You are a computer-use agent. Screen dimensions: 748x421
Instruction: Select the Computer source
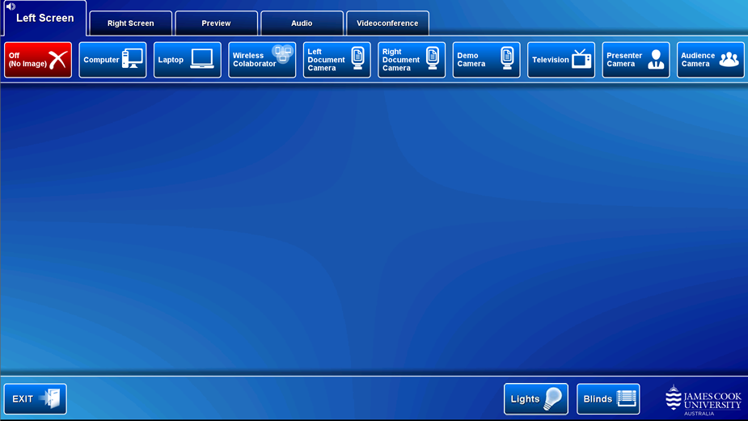coord(112,60)
